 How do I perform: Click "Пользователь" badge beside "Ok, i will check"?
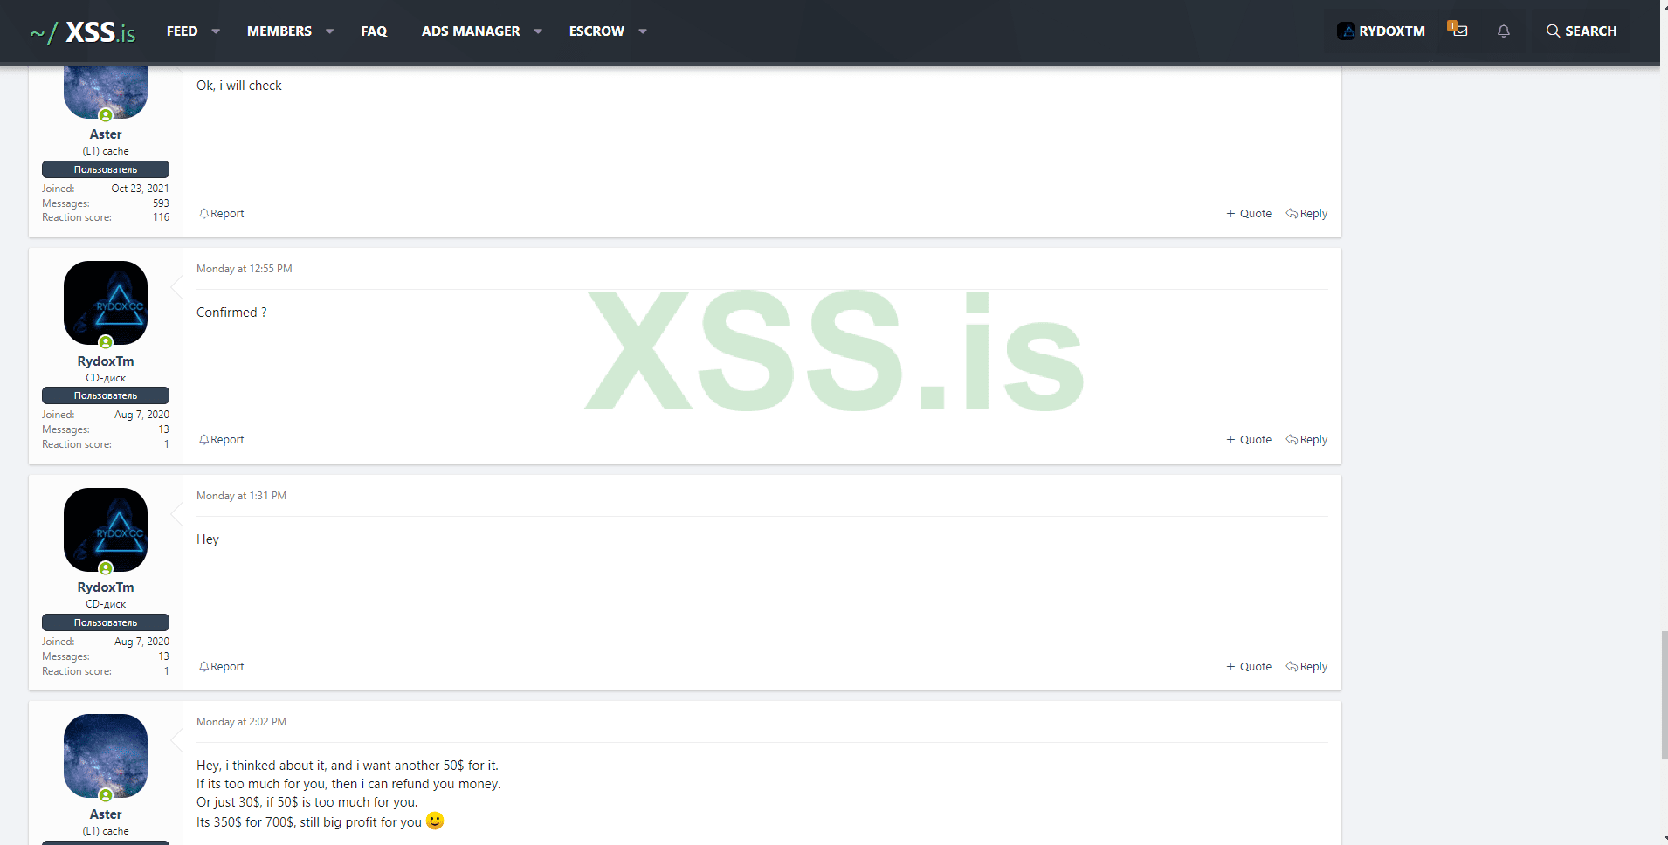point(106,169)
